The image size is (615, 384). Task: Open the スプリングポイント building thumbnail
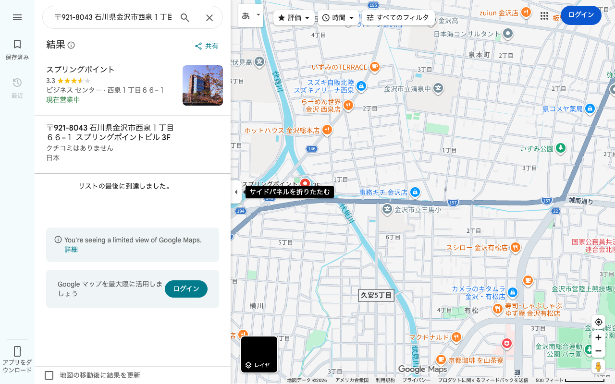pos(203,85)
